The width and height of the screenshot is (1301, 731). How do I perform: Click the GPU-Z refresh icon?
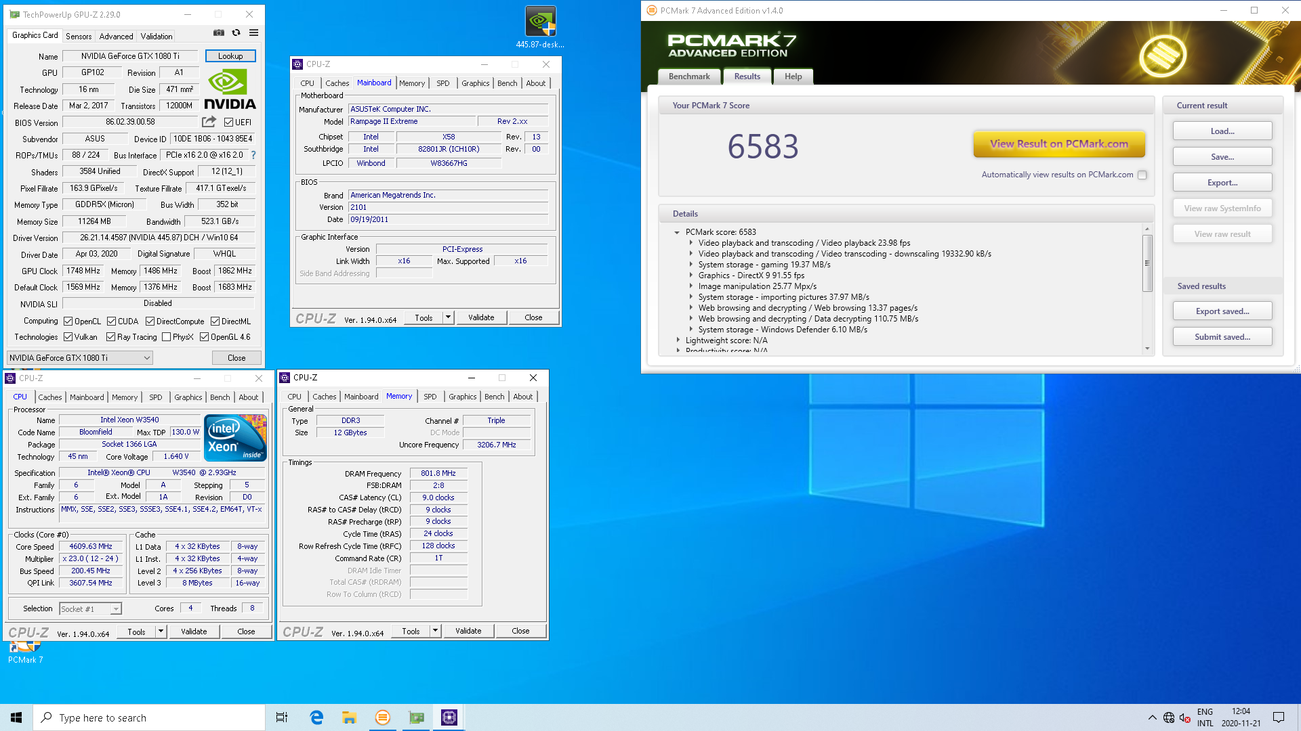tap(236, 32)
